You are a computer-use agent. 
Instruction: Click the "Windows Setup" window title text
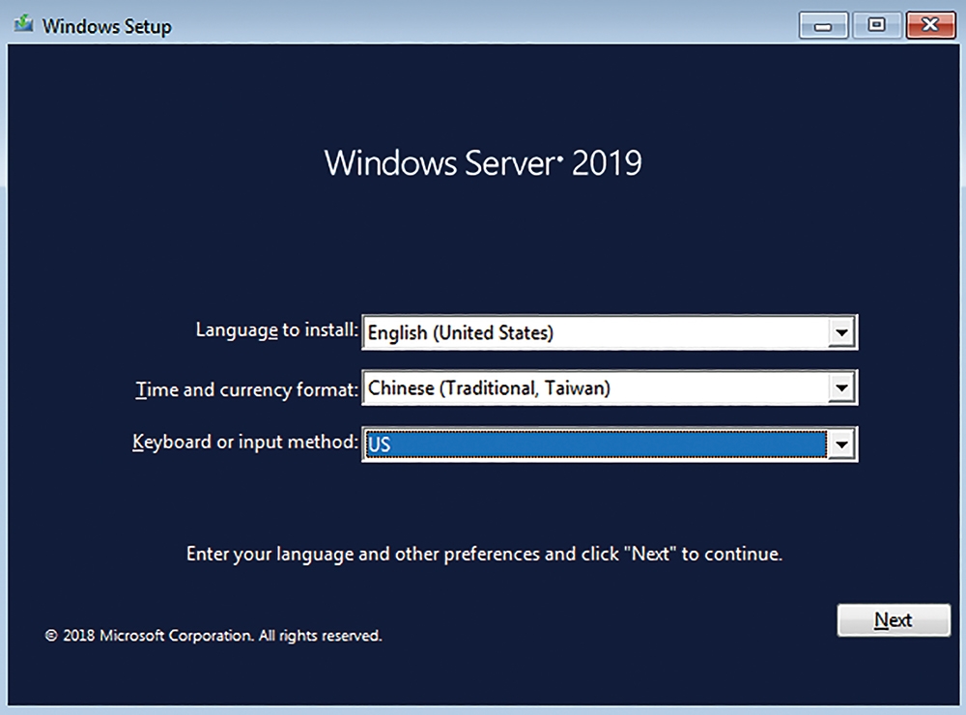106,26
